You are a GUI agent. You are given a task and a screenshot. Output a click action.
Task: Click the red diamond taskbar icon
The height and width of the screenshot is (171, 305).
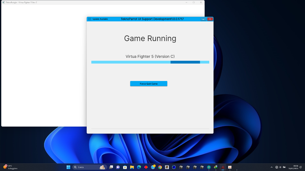point(146,167)
